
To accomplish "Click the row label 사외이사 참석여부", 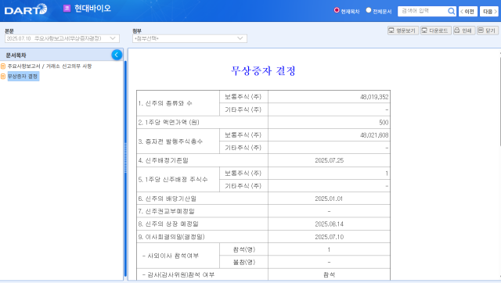I will point(171,256).
